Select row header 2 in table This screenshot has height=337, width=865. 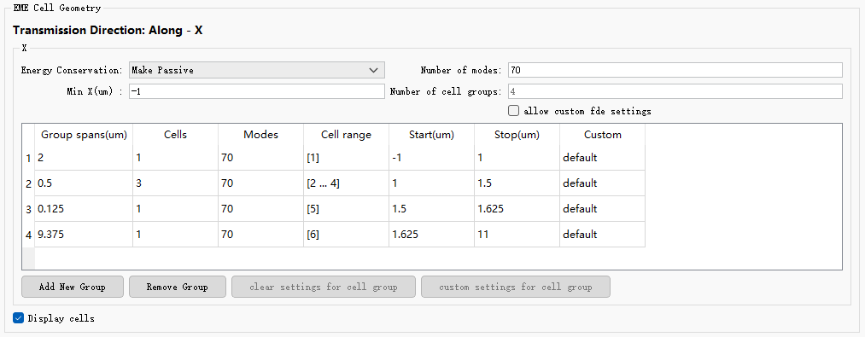click(28, 183)
